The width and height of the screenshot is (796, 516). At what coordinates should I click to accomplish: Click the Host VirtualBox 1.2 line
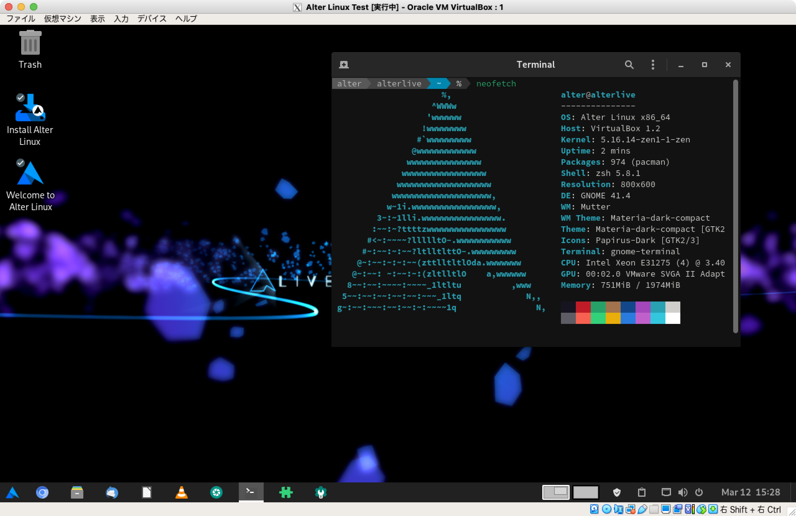pos(610,128)
